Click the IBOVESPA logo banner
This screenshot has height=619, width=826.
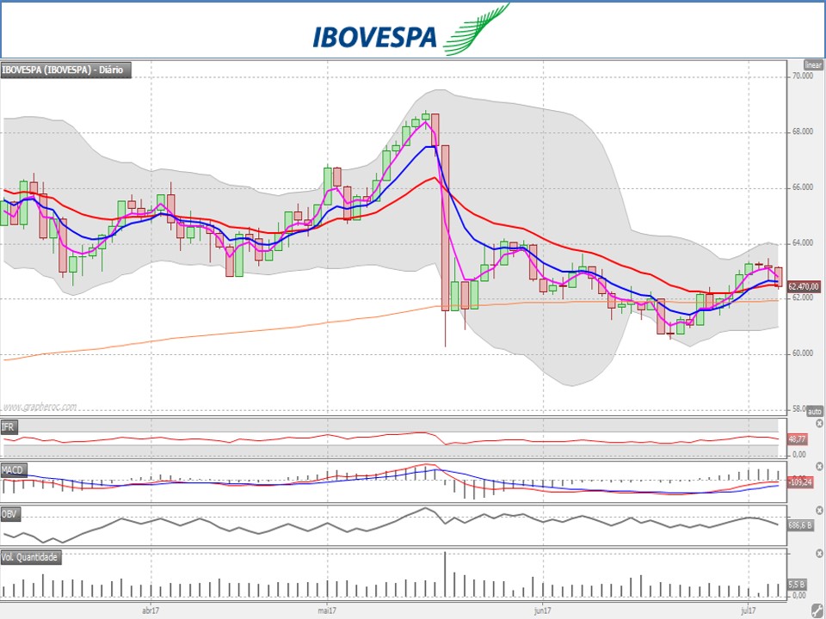[412, 30]
